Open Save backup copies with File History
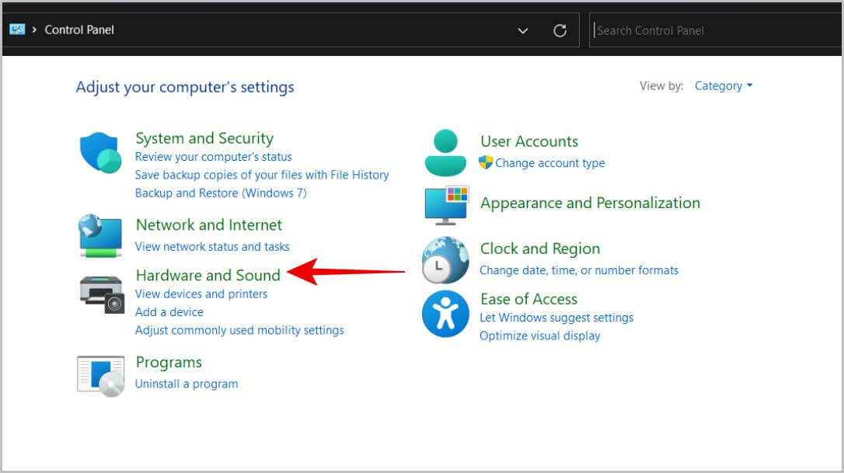844x473 pixels. [262, 175]
